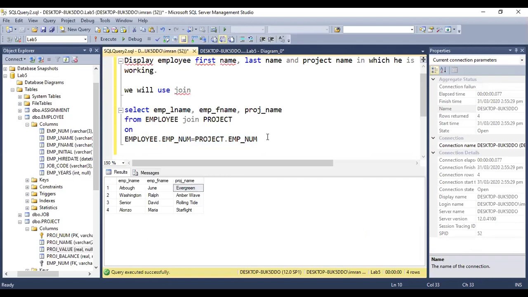Image resolution: width=528 pixels, height=297 pixels.
Task: Expand the dbo.ASSIGNMENT table node
Action: 20,110
